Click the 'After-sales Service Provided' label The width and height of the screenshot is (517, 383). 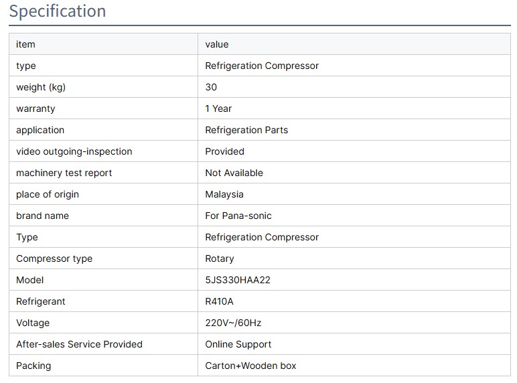click(x=79, y=344)
